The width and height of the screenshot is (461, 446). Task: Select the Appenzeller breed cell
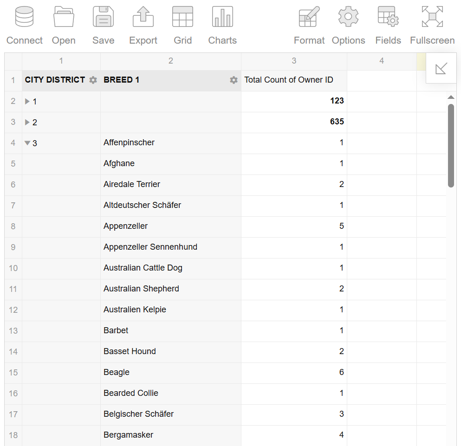(171, 226)
